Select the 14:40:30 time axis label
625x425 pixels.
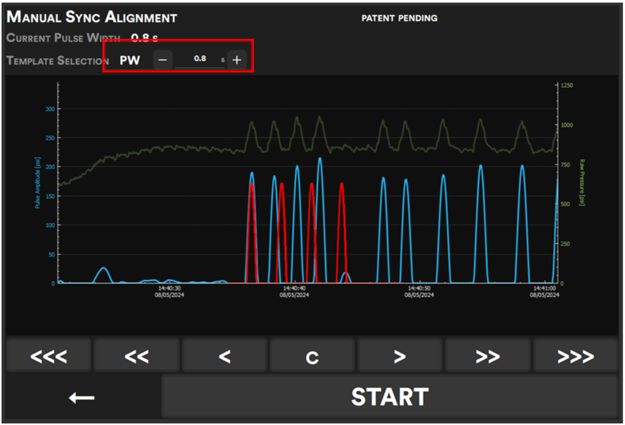[169, 291]
